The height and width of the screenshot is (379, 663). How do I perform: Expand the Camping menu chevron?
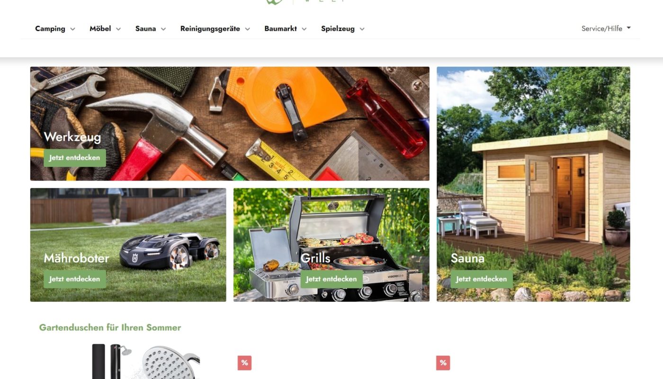pos(72,29)
